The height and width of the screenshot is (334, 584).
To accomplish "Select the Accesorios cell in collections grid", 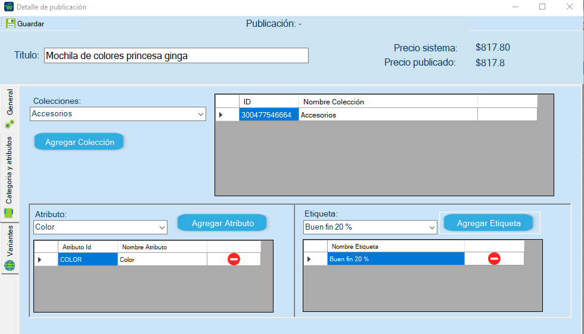I will (x=388, y=115).
